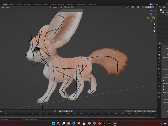
Task: Collapse the Collection tree arrow in Outliner
Action: click(x=161, y=12)
